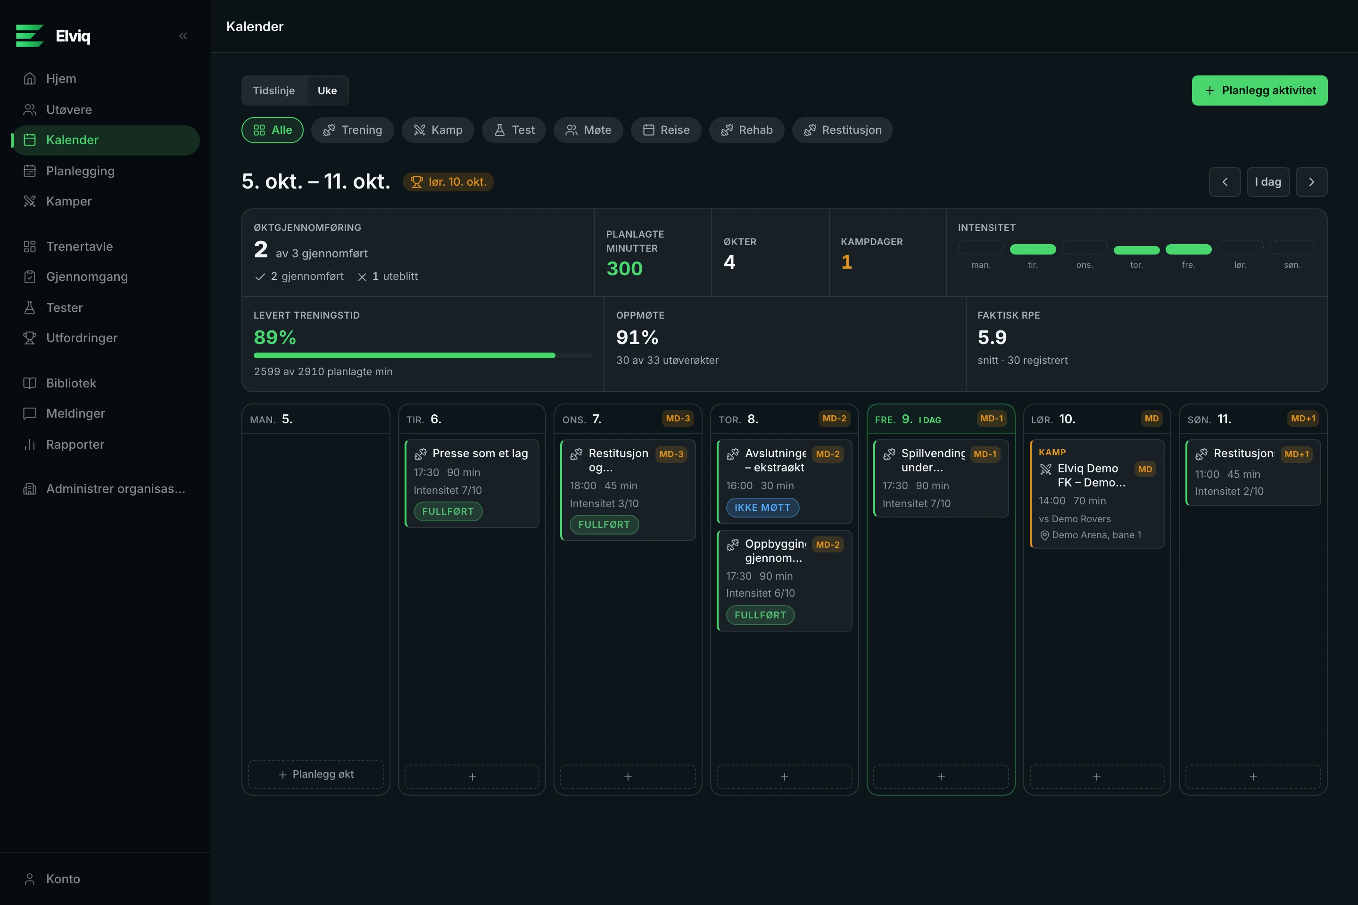
Task: Select the Alle filter chip
Action: [273, 130]
